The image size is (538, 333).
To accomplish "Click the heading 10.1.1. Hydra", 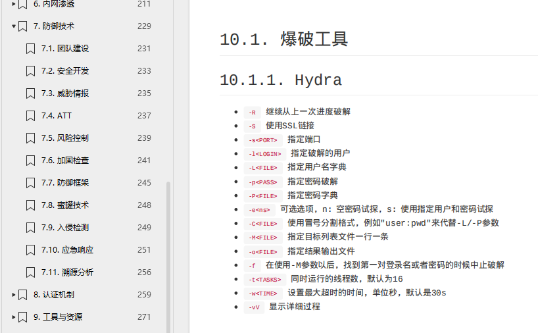I will click(x=281, y=80).
